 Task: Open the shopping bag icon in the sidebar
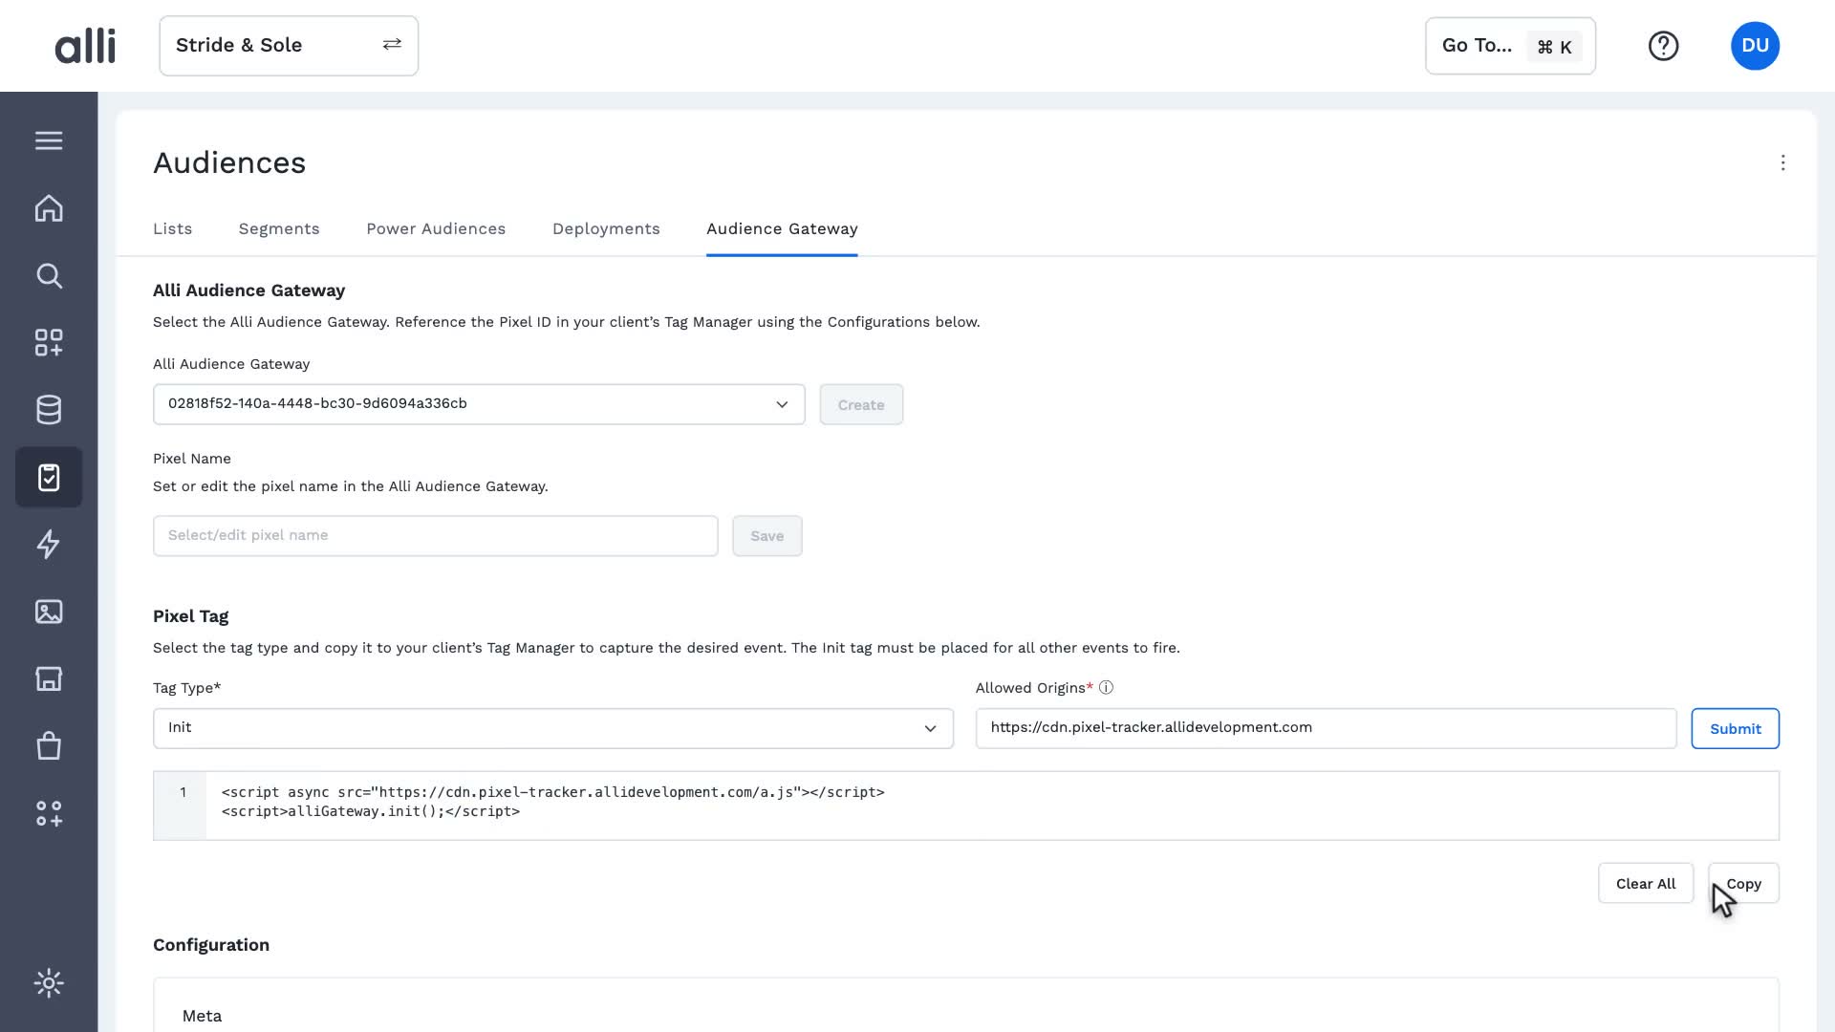point(49,745)
